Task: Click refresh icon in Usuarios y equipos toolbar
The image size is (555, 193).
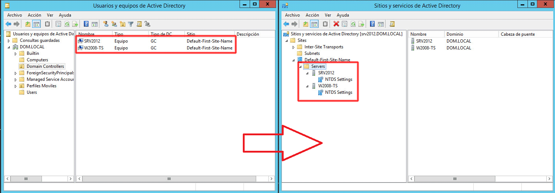Action: pyautogui.click(x=67, y=24)
